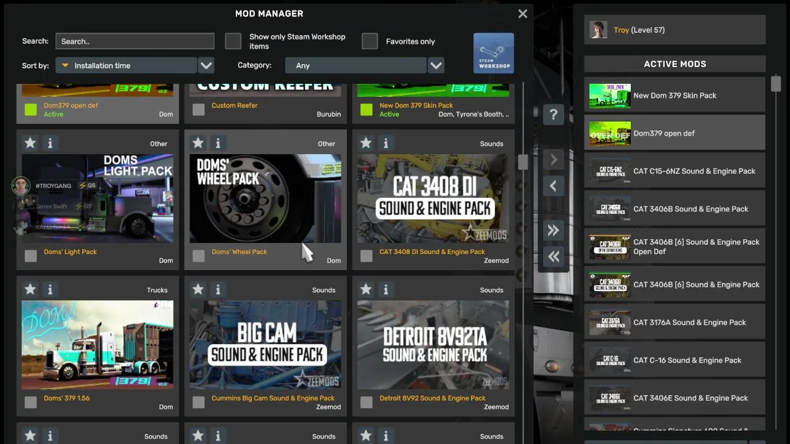The height and width of the screenshot is (444, 790).
Task: Star the Detroit 8V92 sound pack
Action: click(x=366, y=289)
